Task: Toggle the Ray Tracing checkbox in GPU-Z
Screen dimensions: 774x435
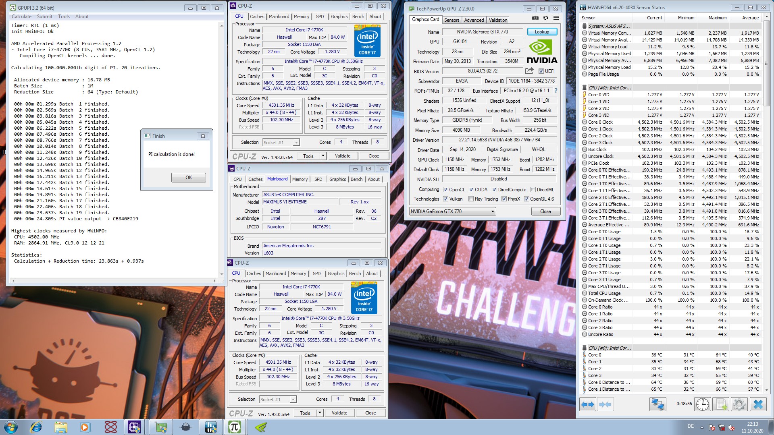Action: (x=471, y=199)
